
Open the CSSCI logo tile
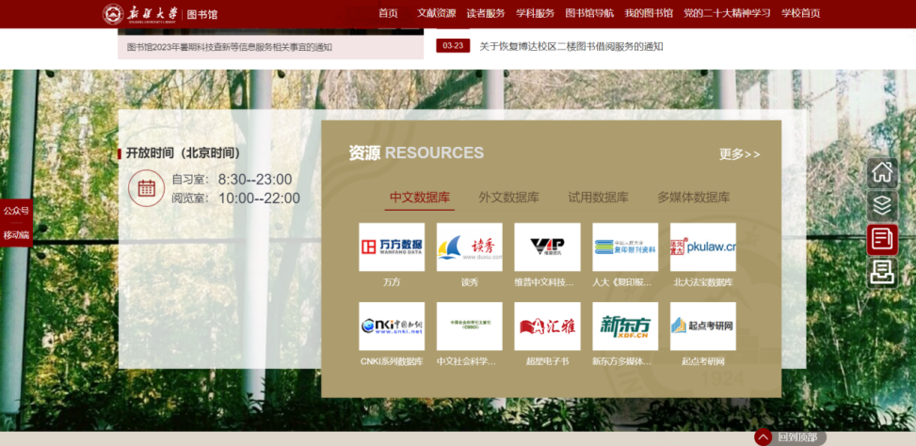click(469, 327)
